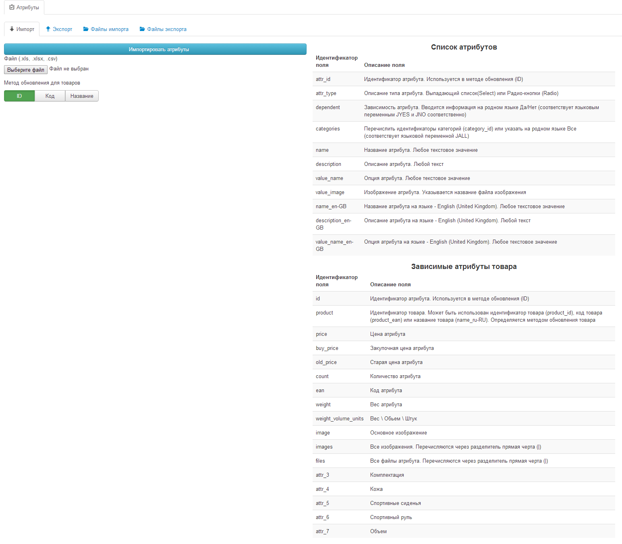Click the attr_id row in attribute list

463,79
